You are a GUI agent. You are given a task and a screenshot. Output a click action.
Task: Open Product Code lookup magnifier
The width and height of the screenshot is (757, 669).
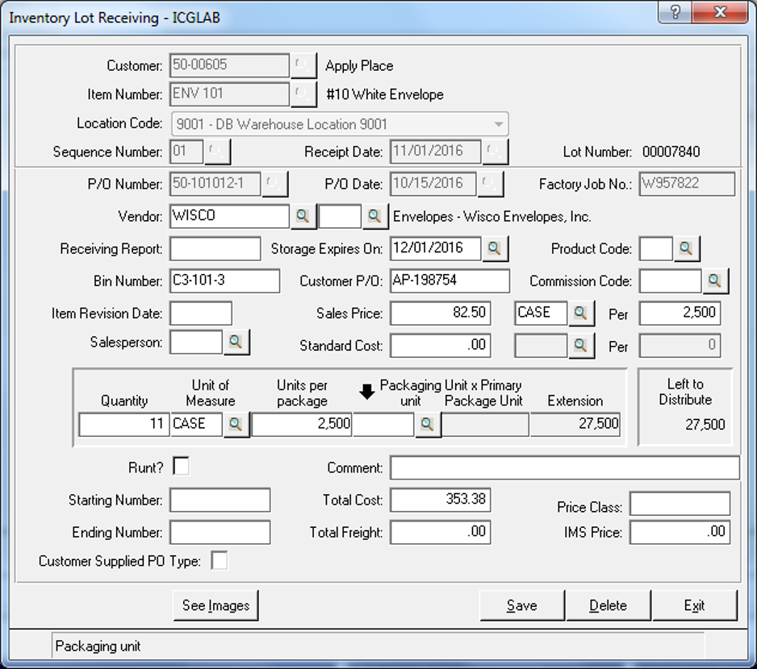coord(686,248)
